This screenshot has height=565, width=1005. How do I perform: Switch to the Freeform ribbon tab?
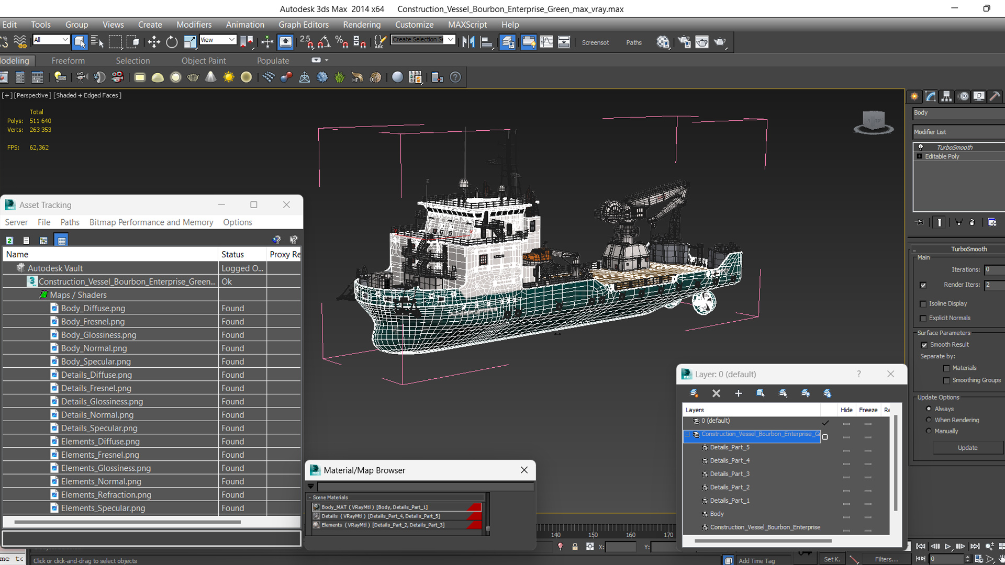[68, 61]
